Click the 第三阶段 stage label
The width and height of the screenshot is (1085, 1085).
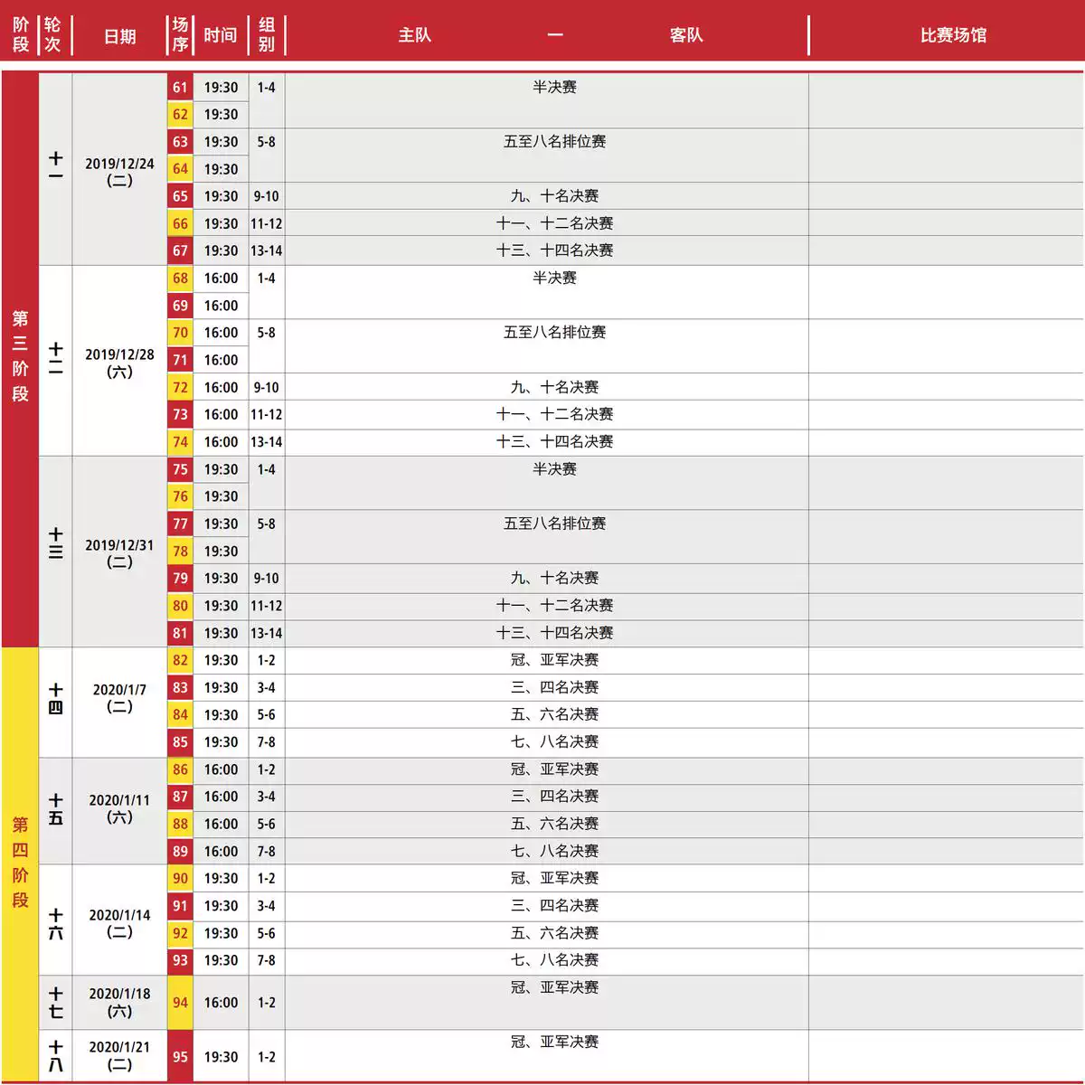click(x=20, y=356)
